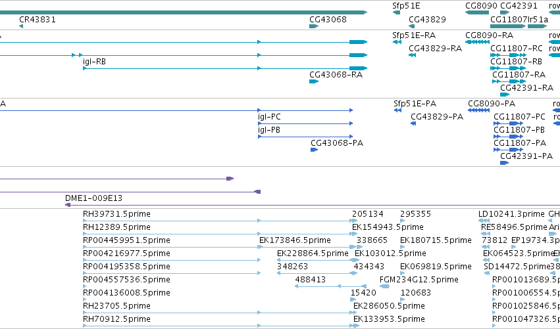The height and width of the screenshot is (329, 560).
Task: Click the Ir51a gene label
Action: tap(538, 20)
